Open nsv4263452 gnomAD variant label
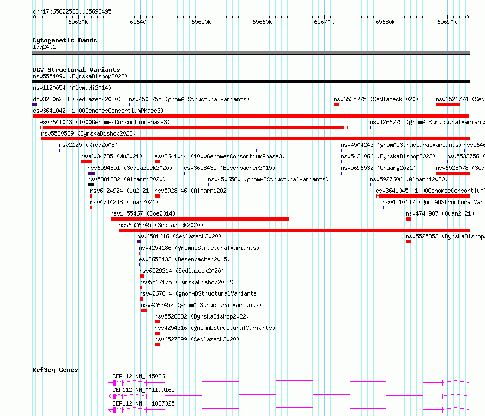This screenshot has width=485, height=416. point(201,305)
